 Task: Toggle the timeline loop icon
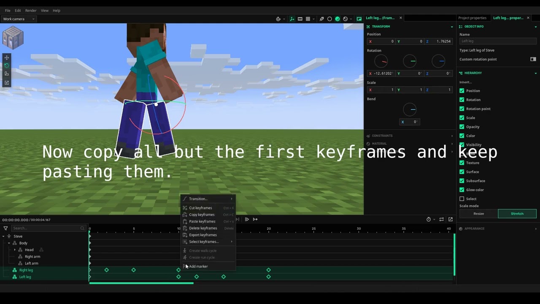point(441,219)
